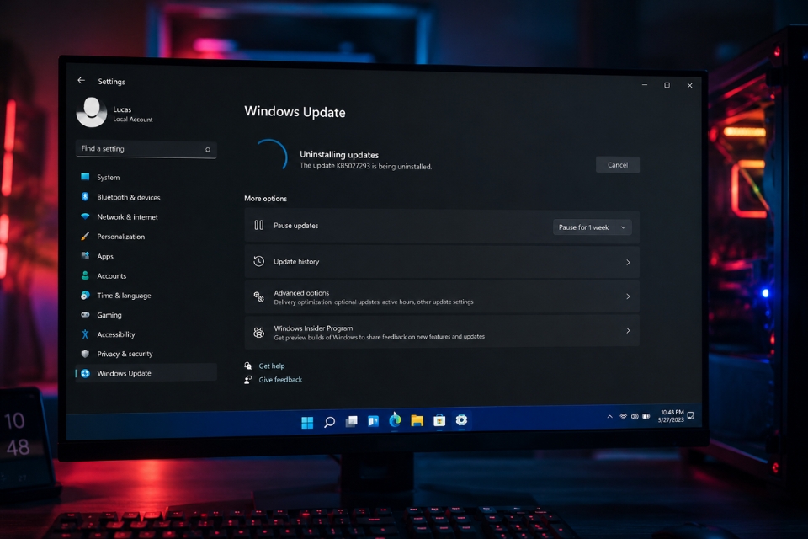Show hidden tray icons chevron
This screenshot has height=539, width=808.
click(609, 416)
